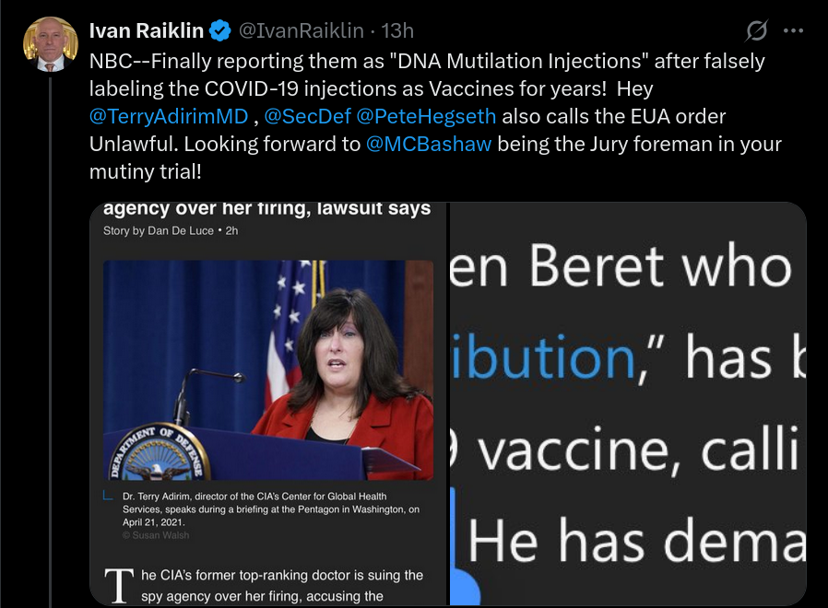Screen dimensions: 828x608
Task: Open the 13h timestamp link
Action: (x=397, y=30)
